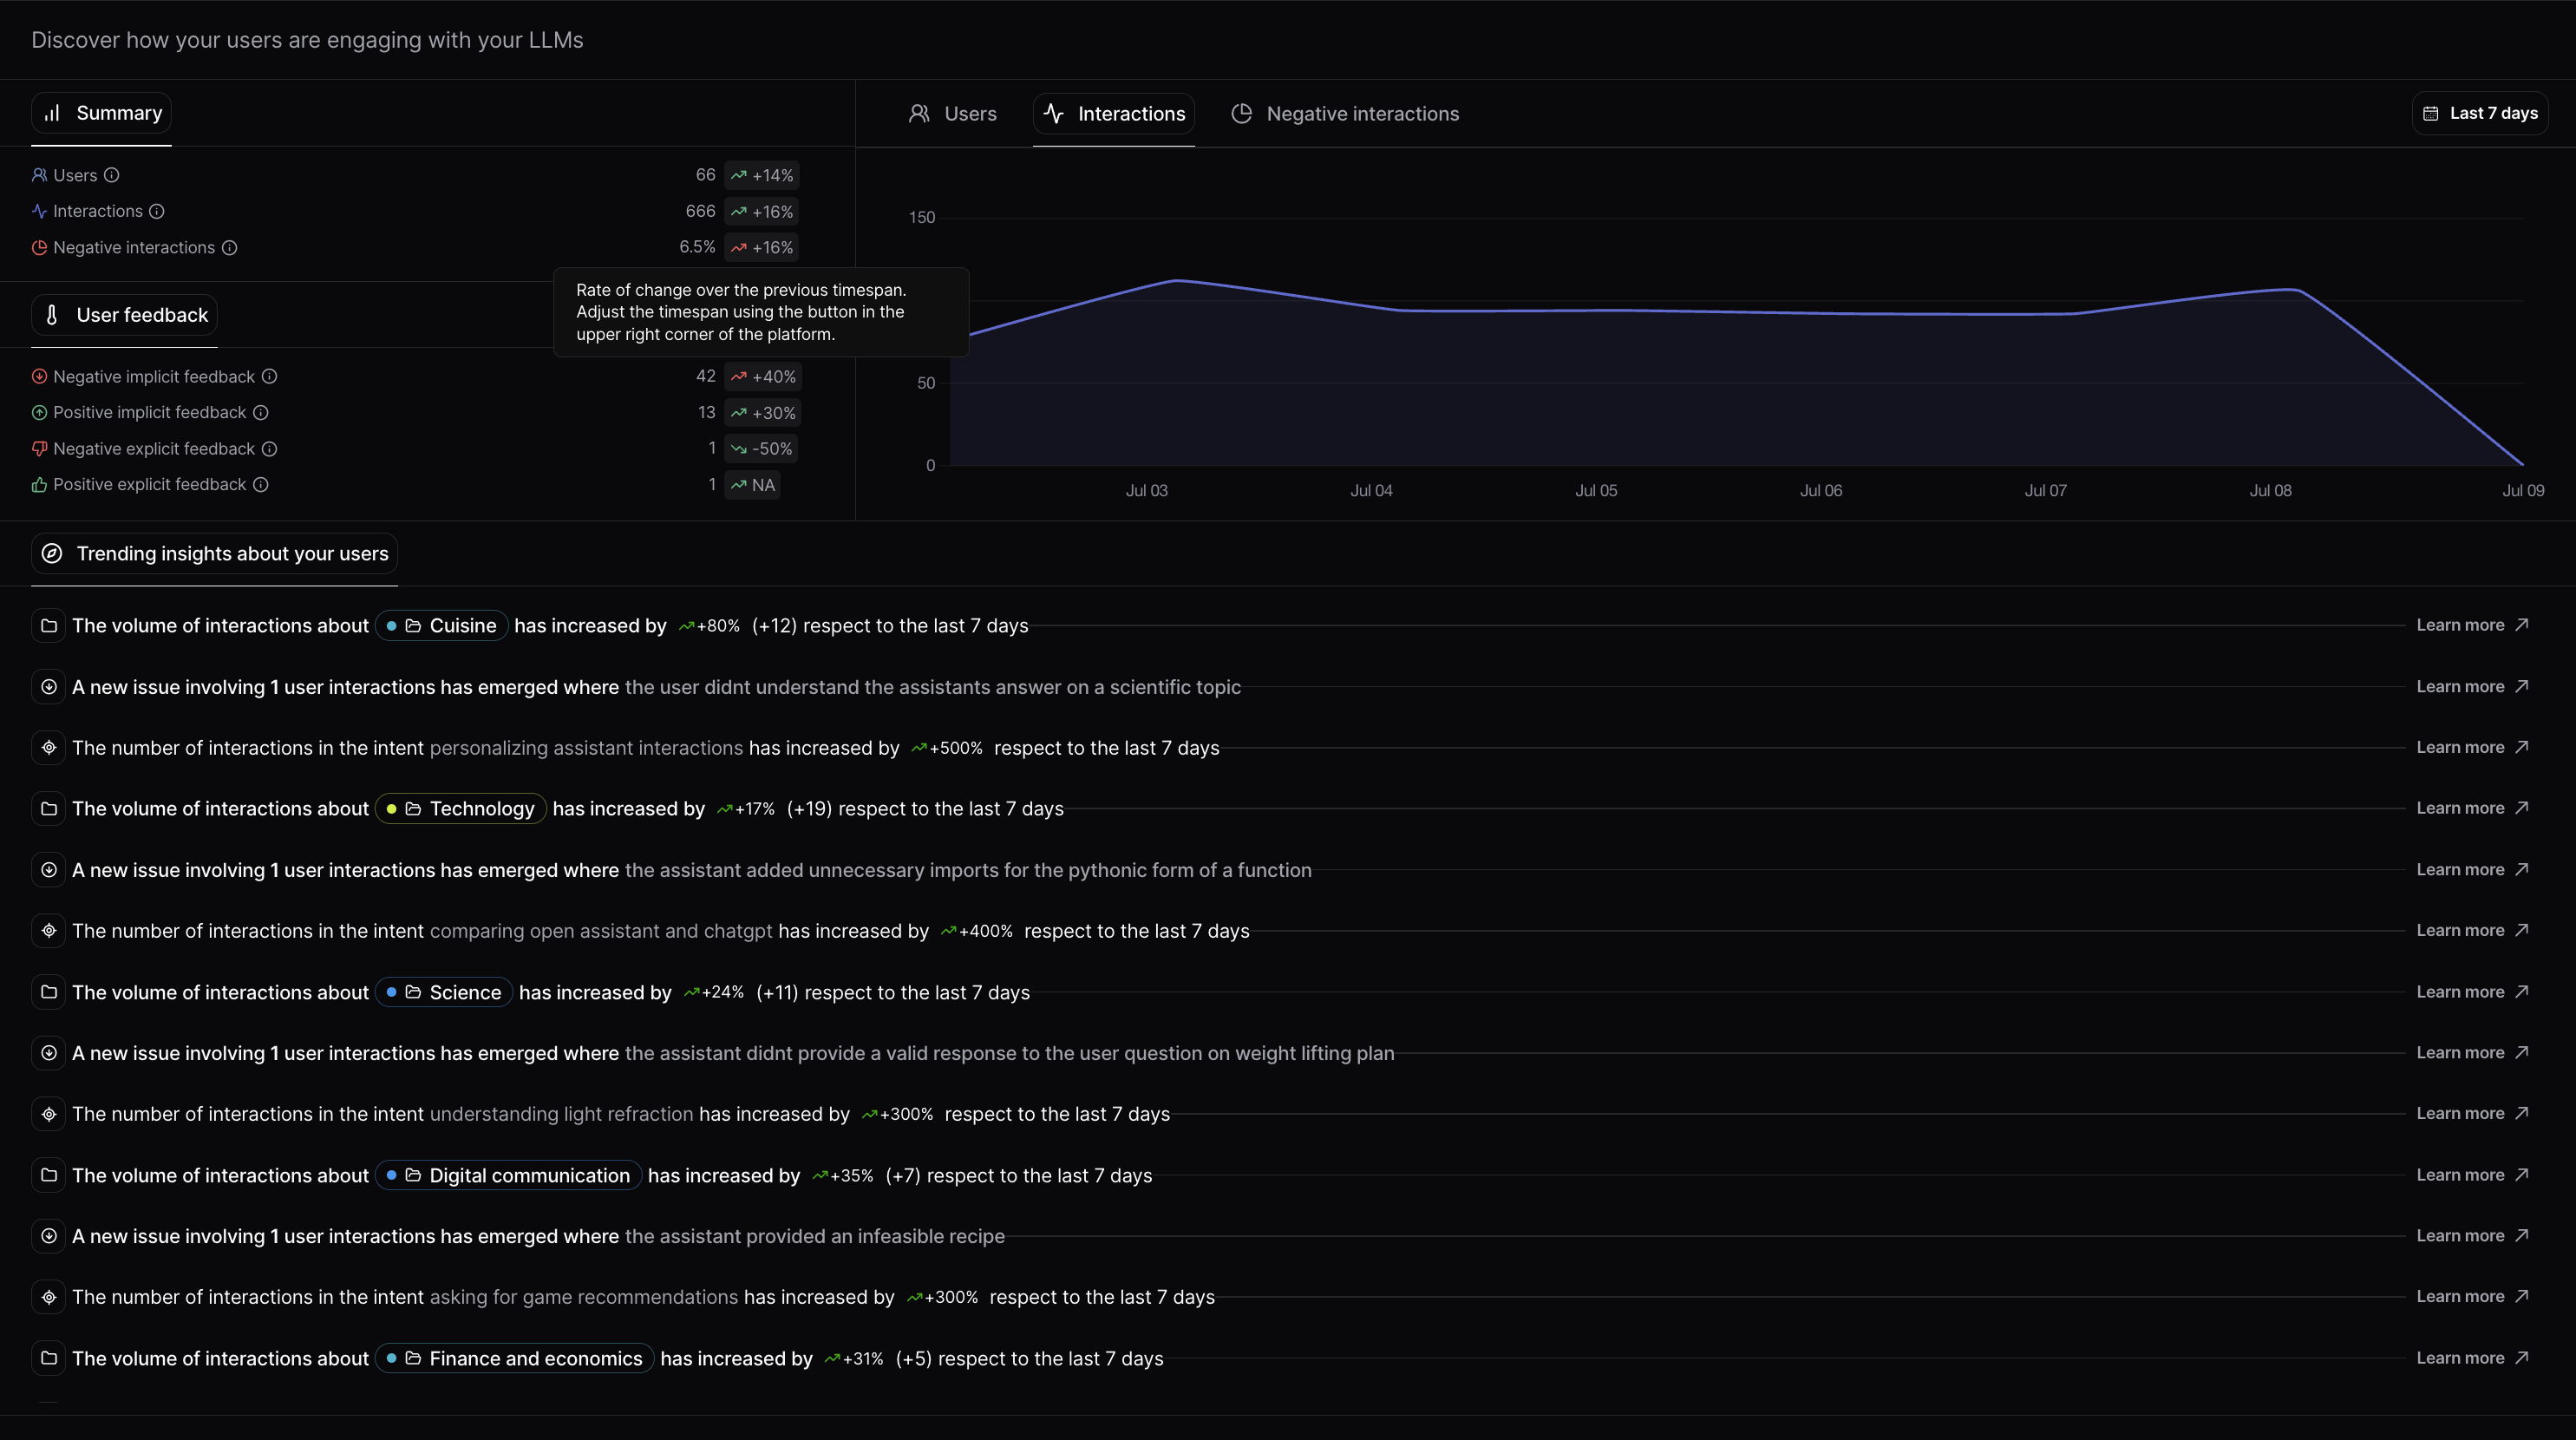Click info icon beside Positive explicit feedback

point(260,485)
